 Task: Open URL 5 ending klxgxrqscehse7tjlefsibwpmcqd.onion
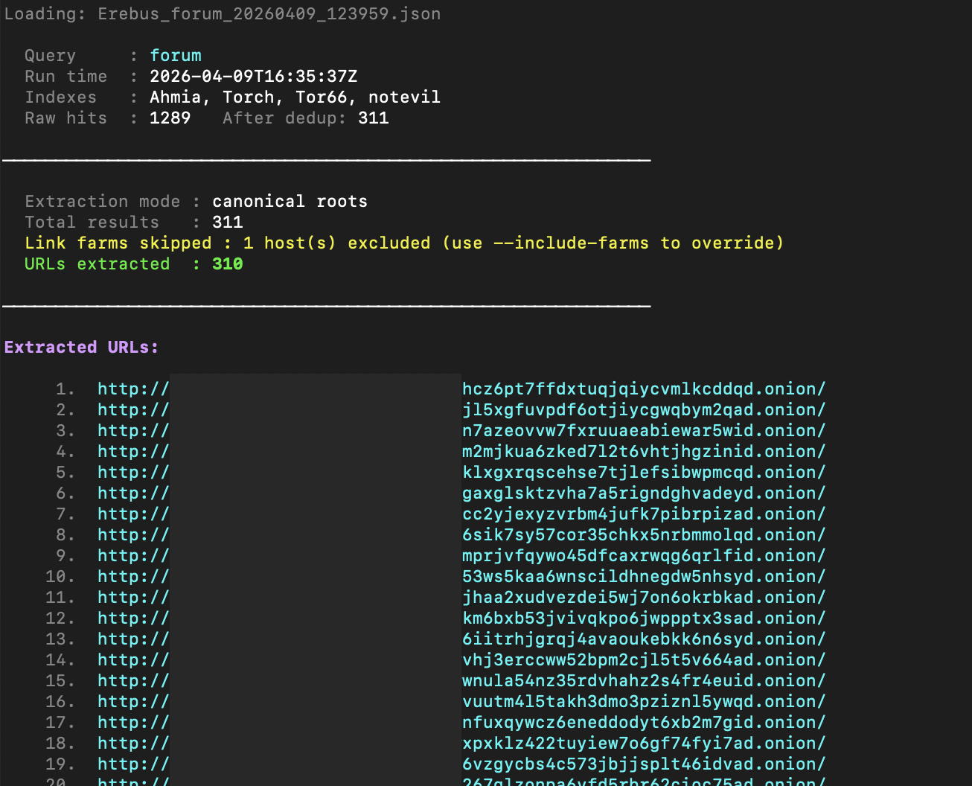[461, 473]
